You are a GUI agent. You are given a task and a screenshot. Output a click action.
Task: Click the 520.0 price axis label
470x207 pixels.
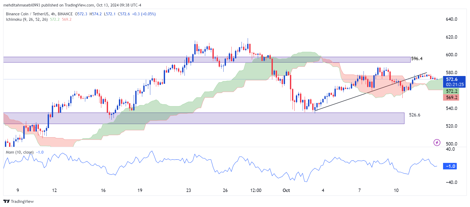451,126
